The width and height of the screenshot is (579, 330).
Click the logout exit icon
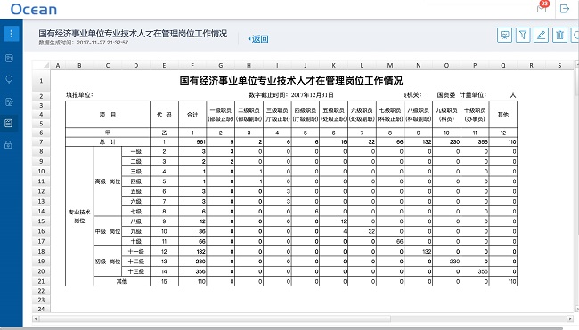click(x=565, y=9)
